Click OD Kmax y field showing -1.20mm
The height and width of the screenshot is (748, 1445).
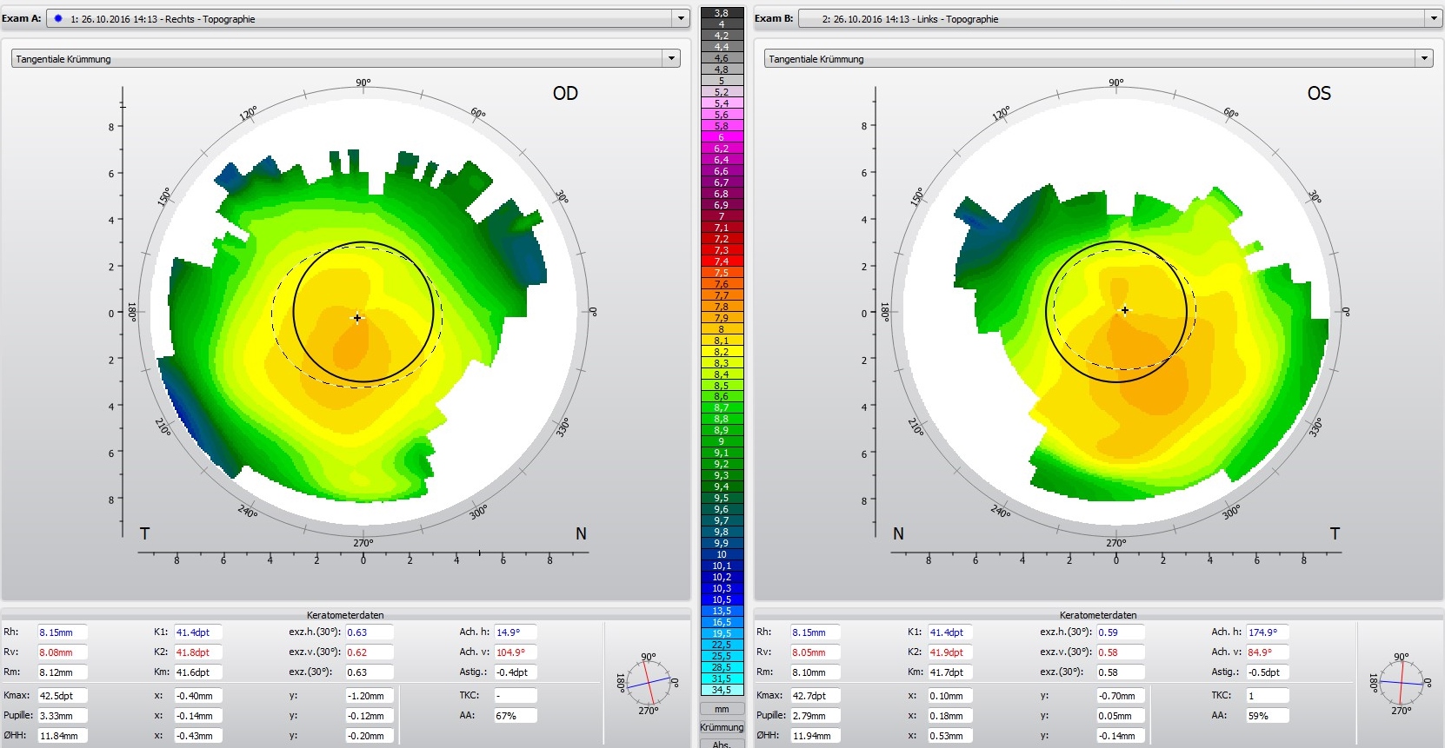(x=370, y=696)
